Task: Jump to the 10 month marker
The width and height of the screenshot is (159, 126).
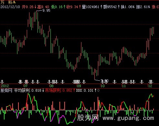Action: (103, 86)
